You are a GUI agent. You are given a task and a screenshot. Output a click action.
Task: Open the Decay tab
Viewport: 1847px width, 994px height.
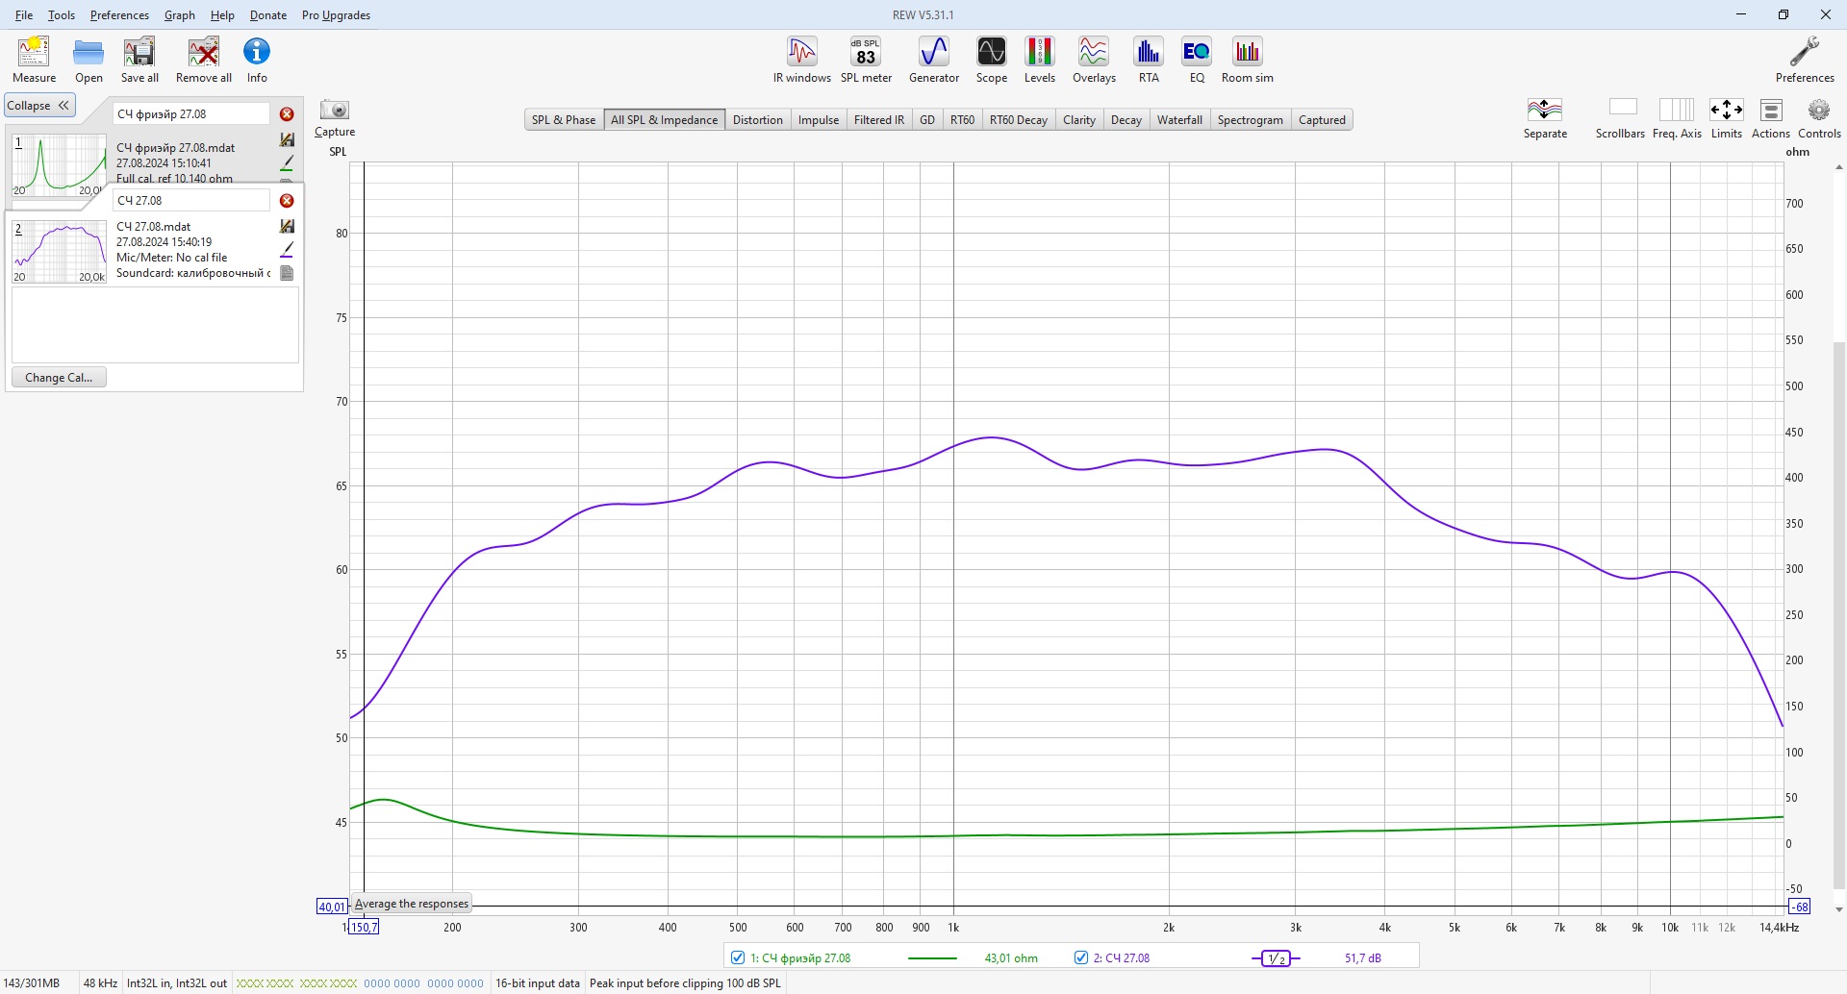tap(1126, 120)
